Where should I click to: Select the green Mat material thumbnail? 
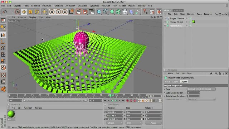(11, 114)
